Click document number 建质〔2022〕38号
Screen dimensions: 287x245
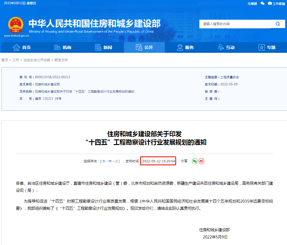[48, 98]
